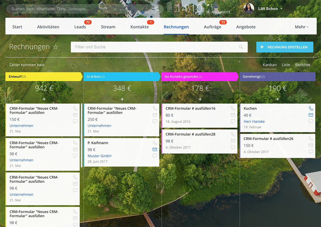
Task: Expand the Mehr menu
Action: 301,27
